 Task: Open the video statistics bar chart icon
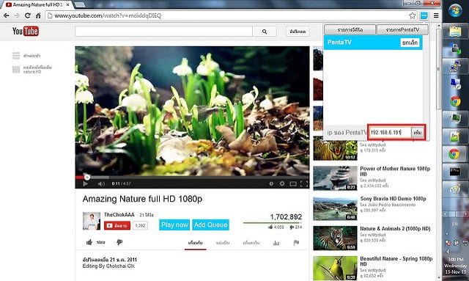pos(276,243)
